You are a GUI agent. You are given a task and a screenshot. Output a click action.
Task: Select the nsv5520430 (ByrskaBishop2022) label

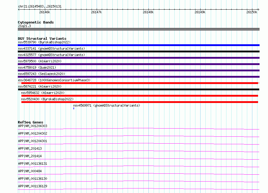(x=47, y=99)
